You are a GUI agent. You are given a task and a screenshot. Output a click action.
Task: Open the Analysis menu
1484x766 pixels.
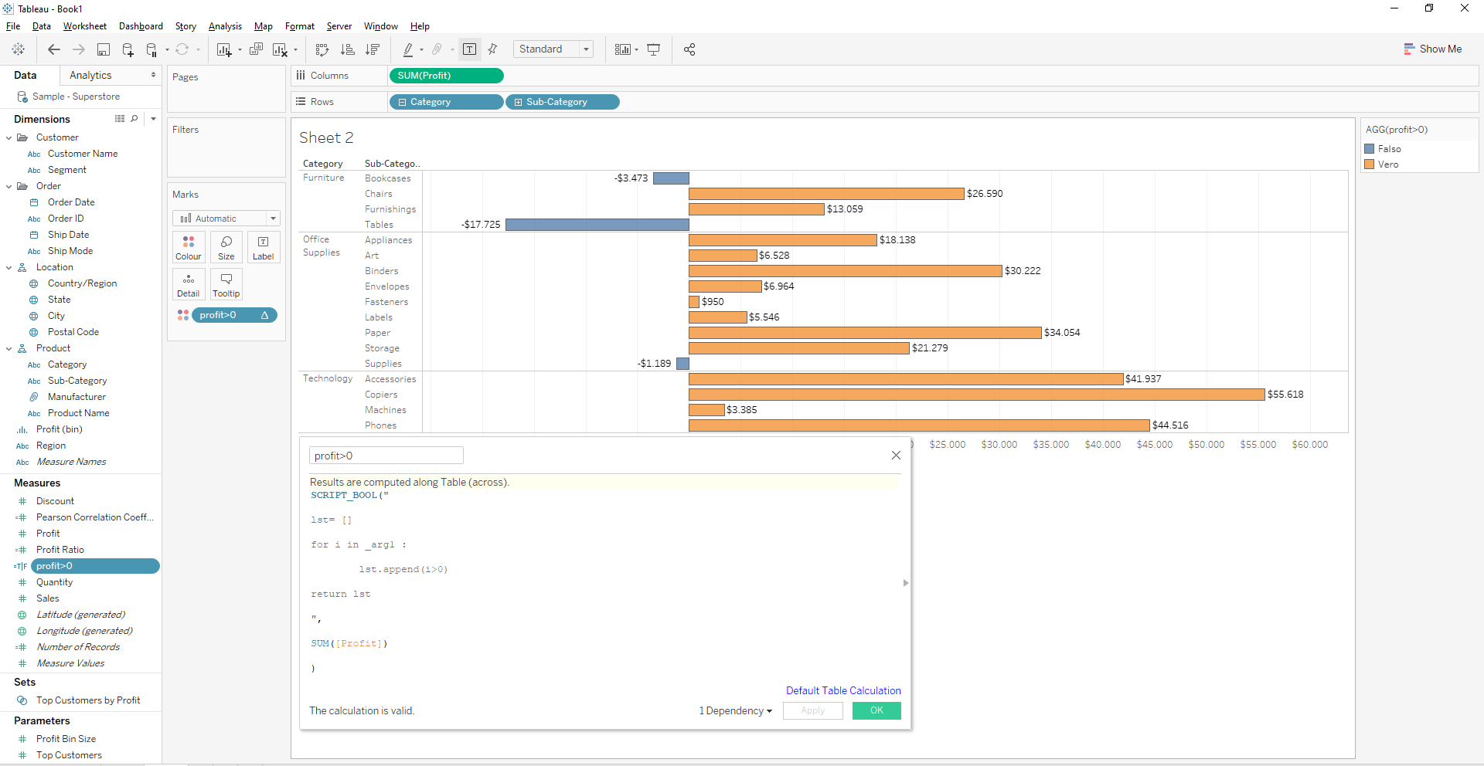click(x=225, y=25)
